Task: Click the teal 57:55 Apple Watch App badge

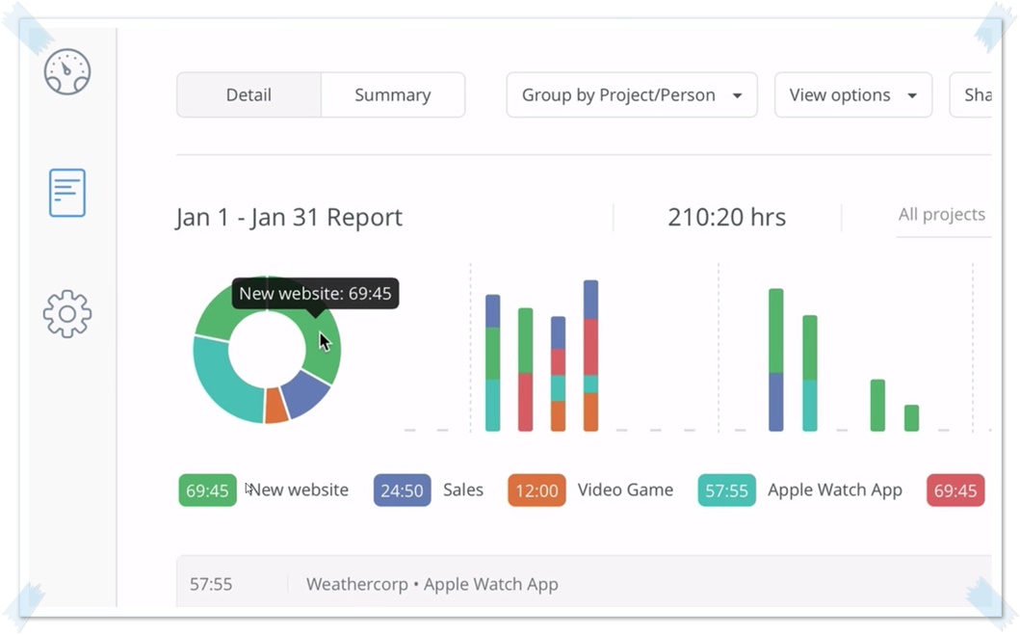Action: coord(726,490)
